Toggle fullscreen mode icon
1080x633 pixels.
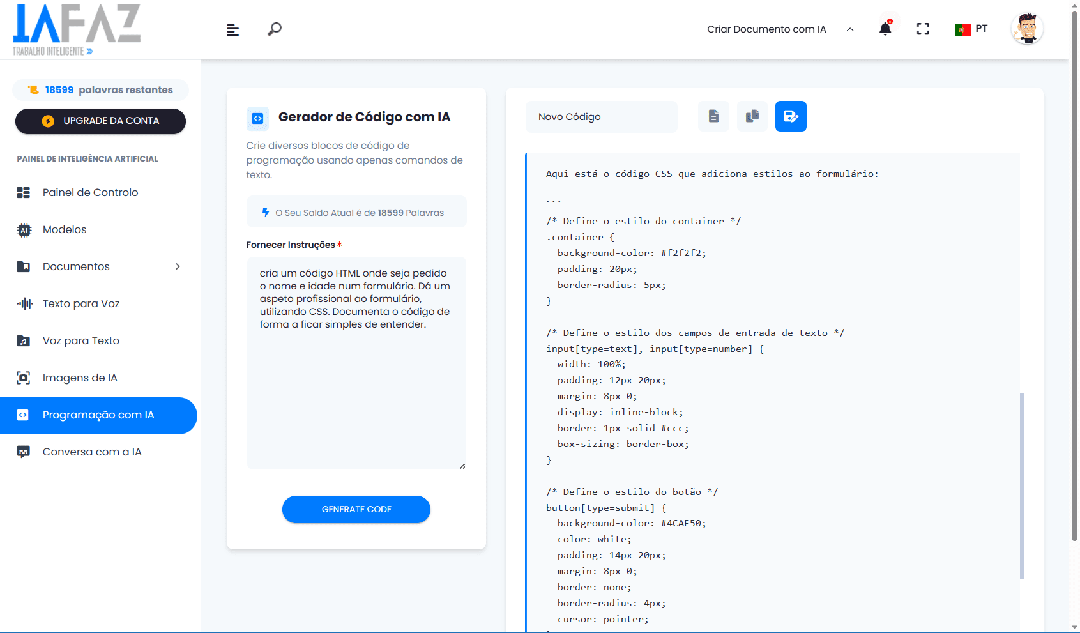923,29
